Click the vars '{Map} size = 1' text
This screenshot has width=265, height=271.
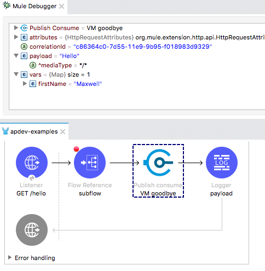point(70,74)
